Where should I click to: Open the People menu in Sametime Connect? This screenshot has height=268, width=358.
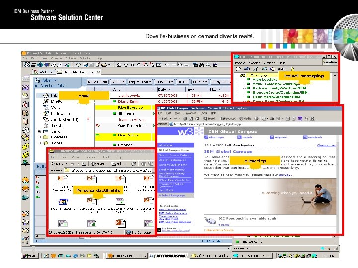240,63
